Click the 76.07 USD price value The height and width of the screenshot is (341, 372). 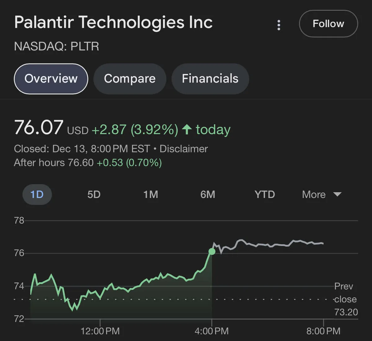point(39,128)
